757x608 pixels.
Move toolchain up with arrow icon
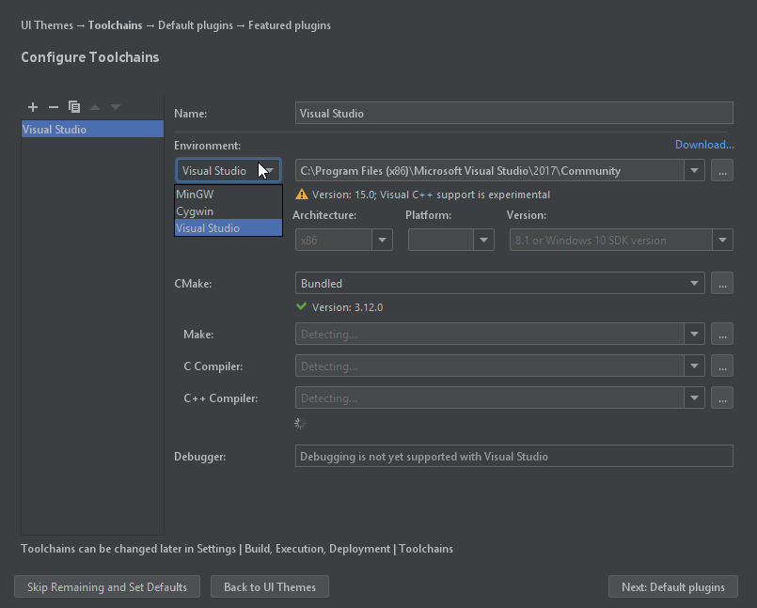point(95,106)
